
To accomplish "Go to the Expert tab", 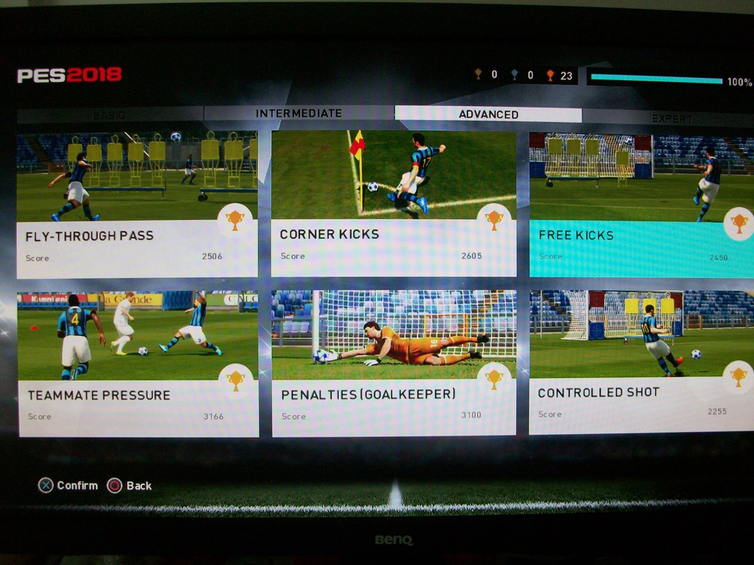I will pos(672,119).
